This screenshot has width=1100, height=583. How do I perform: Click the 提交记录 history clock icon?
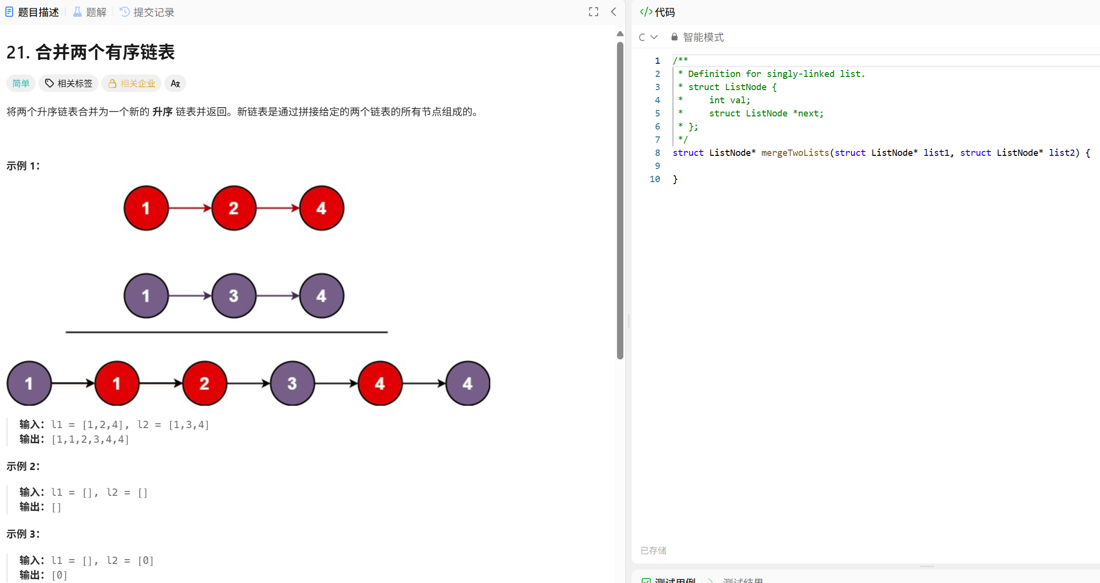click(125, 12)
